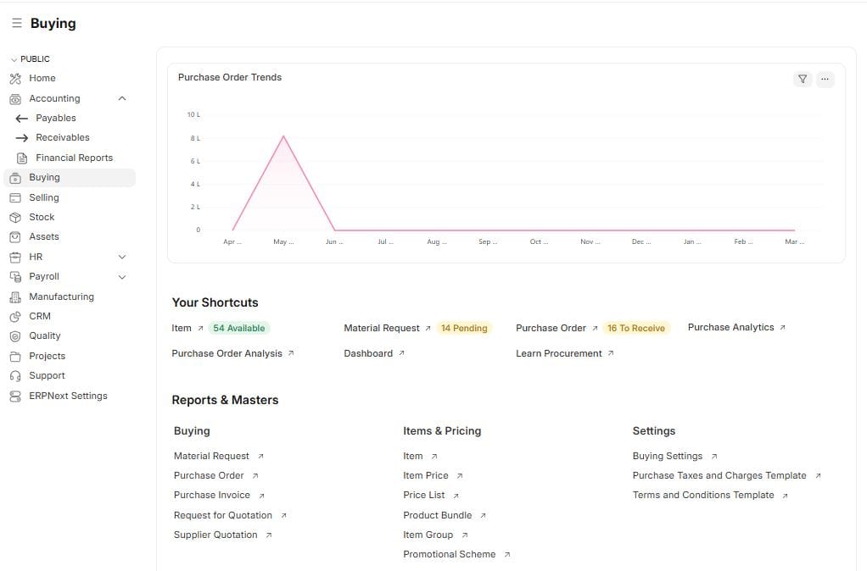The width and height of the screenshot is (867, 571).
Task: Expand the Payroll section dropdown
Action: click(x=121, y=276)
